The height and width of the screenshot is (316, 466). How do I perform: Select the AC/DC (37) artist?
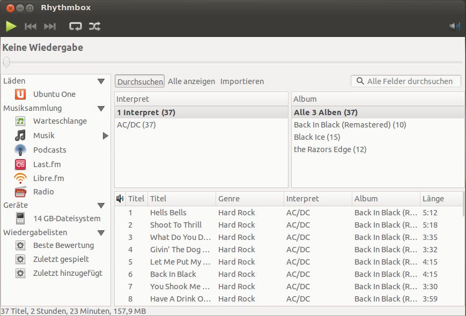[201, 125]
